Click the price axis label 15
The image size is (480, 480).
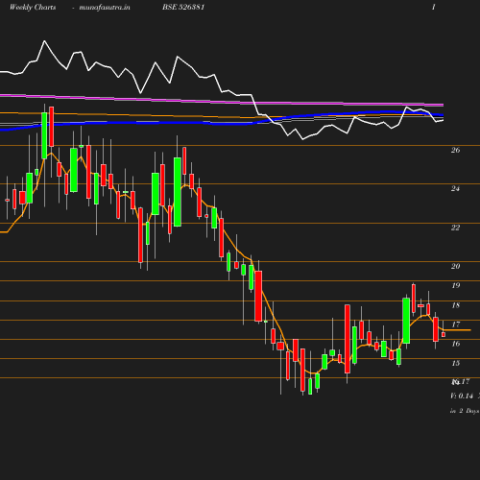[x=455, y=363]
